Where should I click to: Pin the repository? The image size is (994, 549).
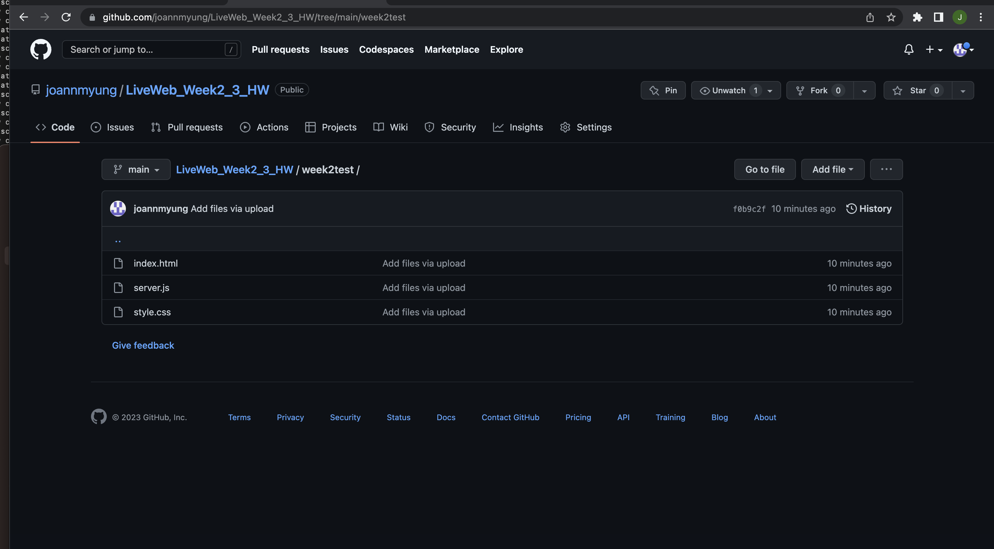point(663,90)
